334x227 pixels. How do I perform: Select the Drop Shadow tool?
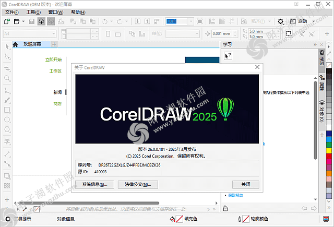click(x=7, y=176)
